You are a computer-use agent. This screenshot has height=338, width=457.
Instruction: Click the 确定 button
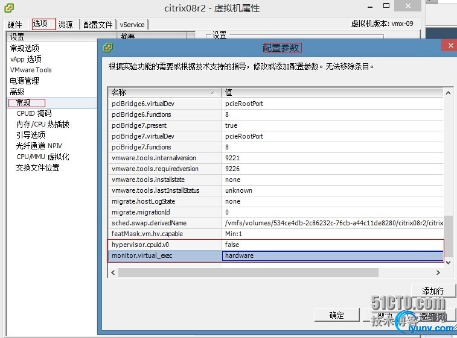[337, 315]
